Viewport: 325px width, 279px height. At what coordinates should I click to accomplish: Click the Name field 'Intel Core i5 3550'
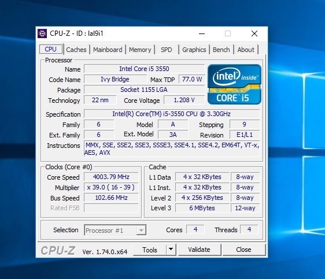(x=144, y=69)
